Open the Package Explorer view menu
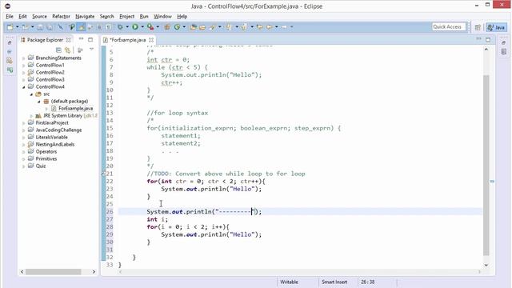The height and width of the screenshot is (288, 512). click(91, 50)
